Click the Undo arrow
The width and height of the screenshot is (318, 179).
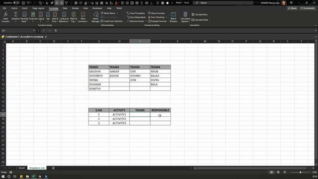pos(28,3)
